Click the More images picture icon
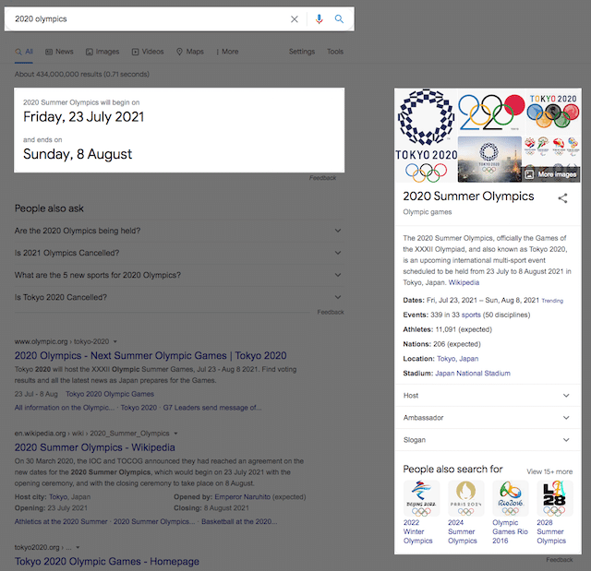The height and width of the screenshot is (571, 591). click(x=529, y=174)
